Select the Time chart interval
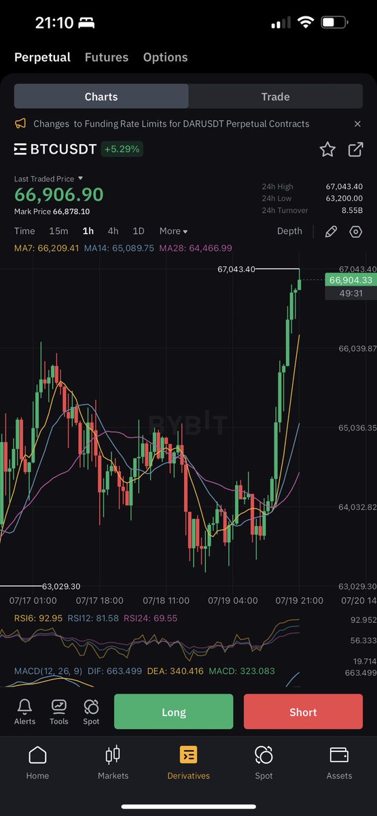The image size is (377, 816). [24, 231]
